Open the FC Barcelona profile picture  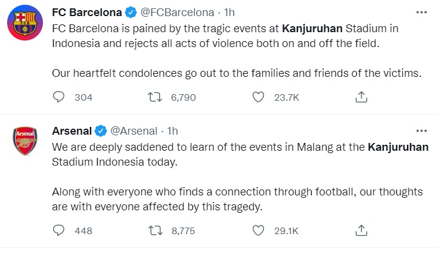coord(25,23)
